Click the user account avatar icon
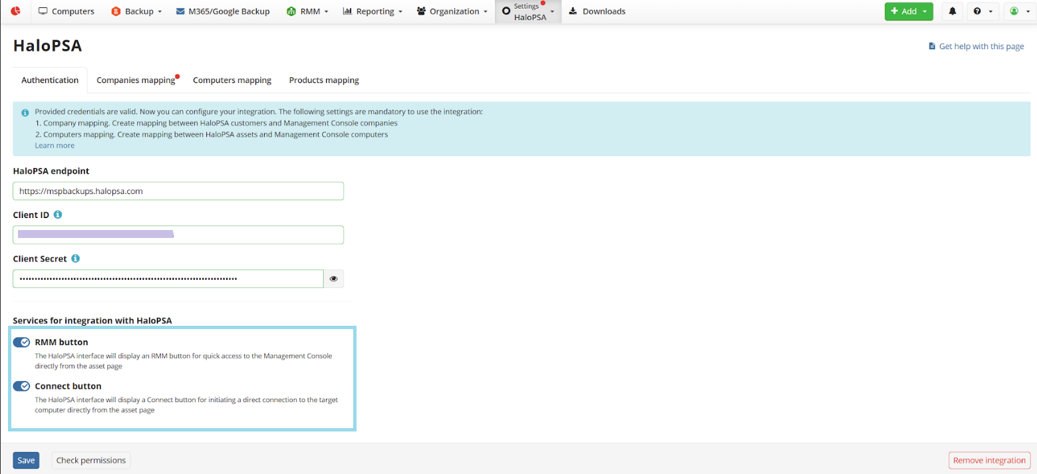Screen dimensions: 1037x474 [x=1014, y=11]
